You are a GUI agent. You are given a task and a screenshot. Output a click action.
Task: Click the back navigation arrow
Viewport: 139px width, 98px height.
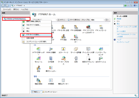3,6
